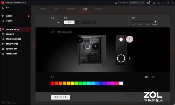This screenshot has width=175, height=105.
Task: Click the red notification dot beside 我的游戏
Action: (x=29, y=16)
